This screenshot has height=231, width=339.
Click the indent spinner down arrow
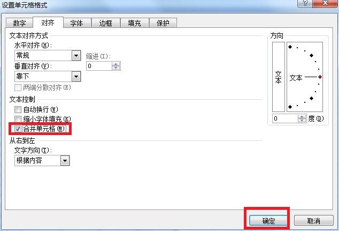click(x=116, y=68)
